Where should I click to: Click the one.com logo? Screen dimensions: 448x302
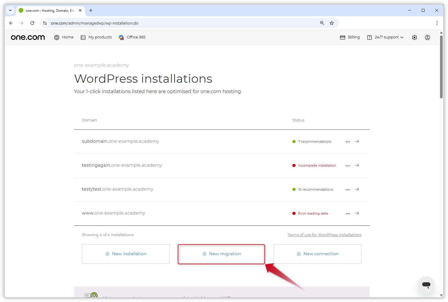pyautogui.click(x=28, y=37)
